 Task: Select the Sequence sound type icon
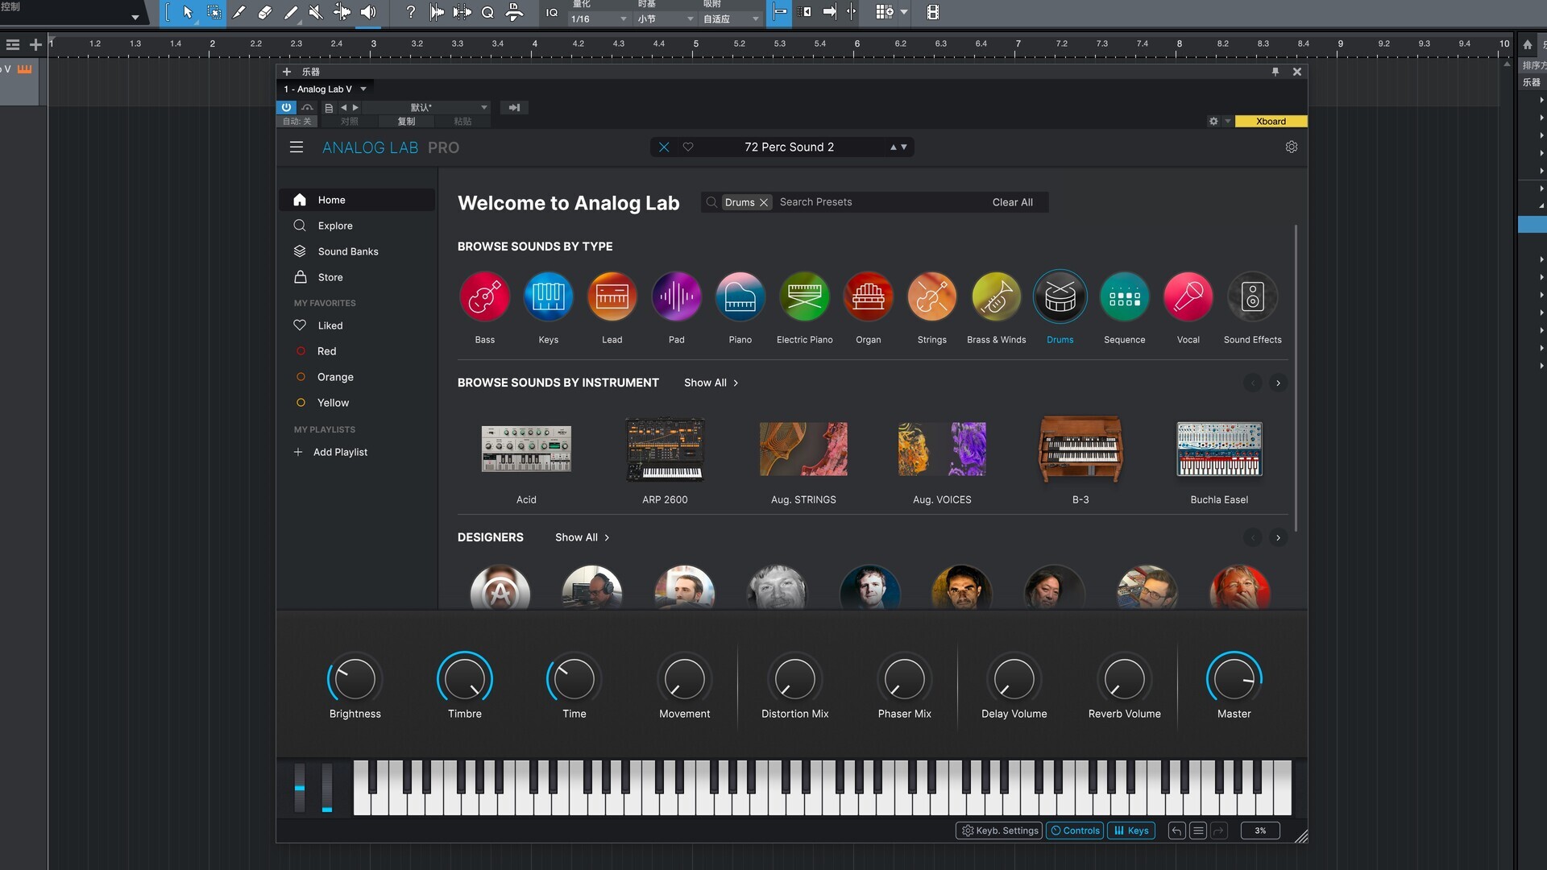click(x=1125, y=296)
